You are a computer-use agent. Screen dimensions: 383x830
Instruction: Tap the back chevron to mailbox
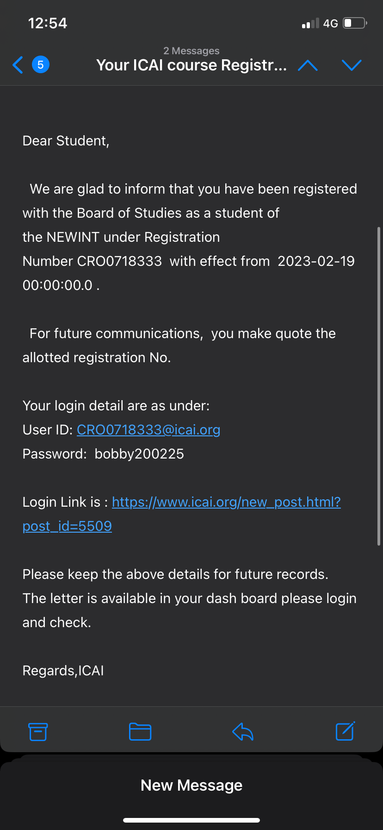18,65
